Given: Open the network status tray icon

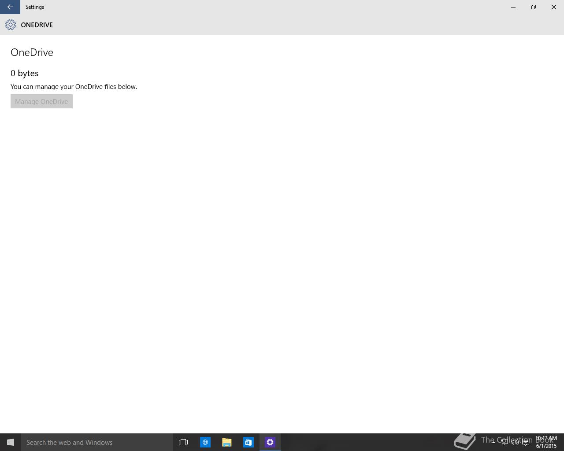Looking at the screenshot, I should 504,442.
